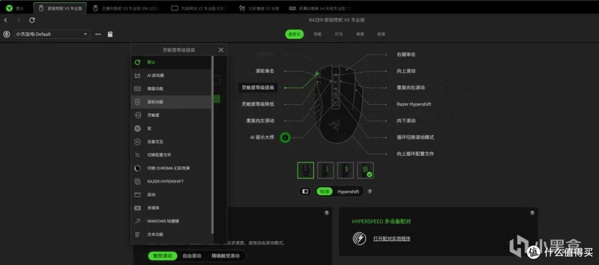Screen dimensions: 599x265
Task: Click the assignment list vertical scrollbar
Action: click(x=212, y=145)
